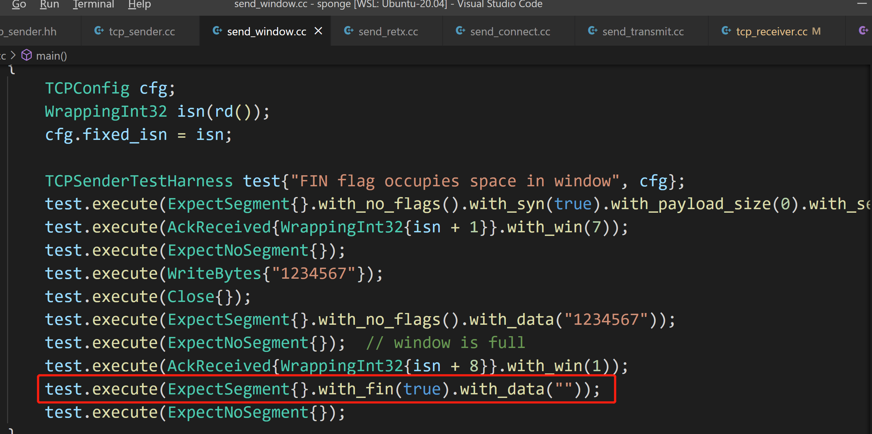This screenshot has width=872, height=434.
Task: Click the C++ file icon on send_window.cc tab
Action: (x=217, y=31)
